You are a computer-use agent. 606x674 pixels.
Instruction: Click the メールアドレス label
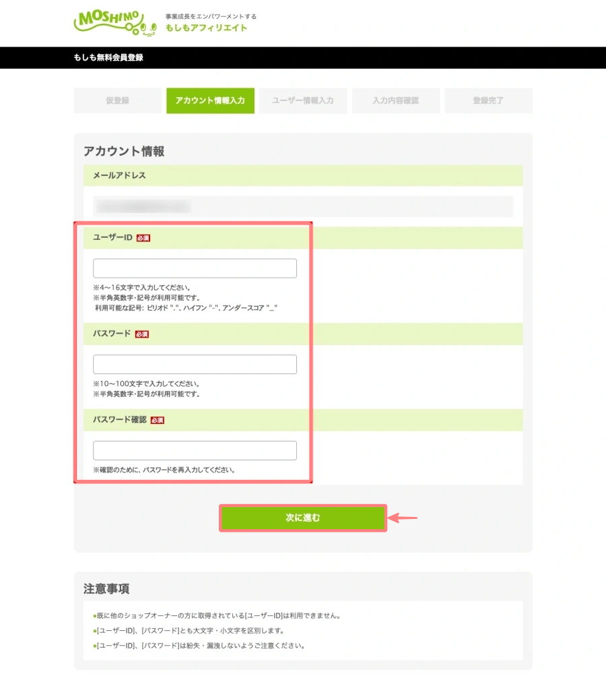coord(120,175)
